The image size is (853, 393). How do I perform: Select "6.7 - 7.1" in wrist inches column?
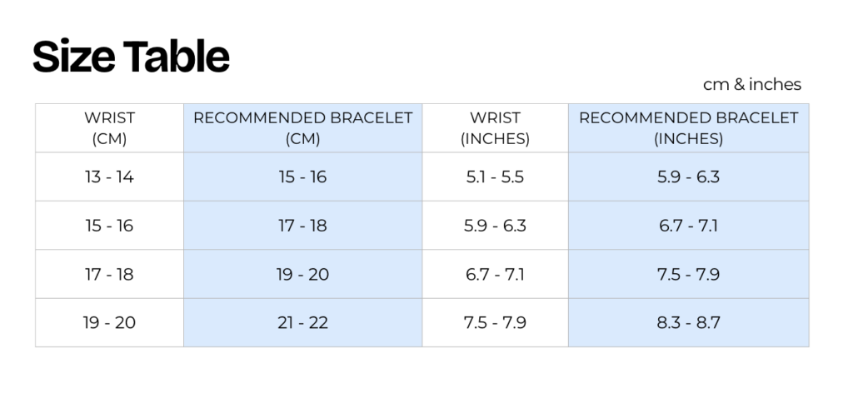point(495,274)
